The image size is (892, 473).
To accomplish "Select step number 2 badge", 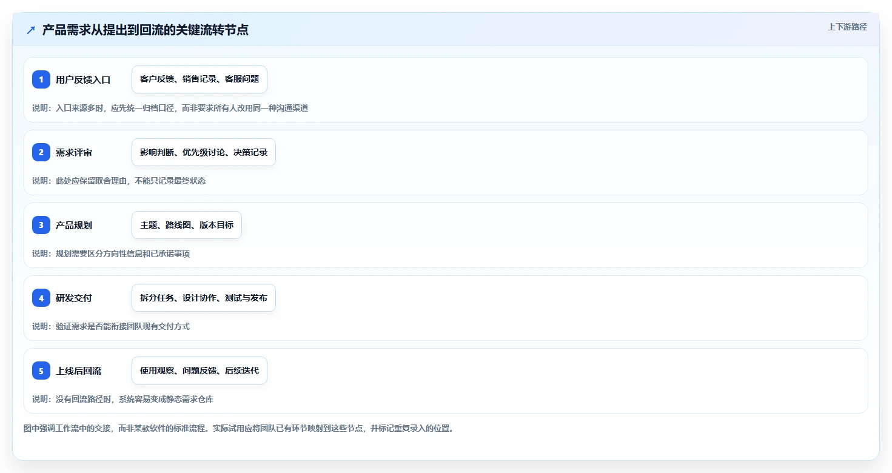I will click(41, 152).
